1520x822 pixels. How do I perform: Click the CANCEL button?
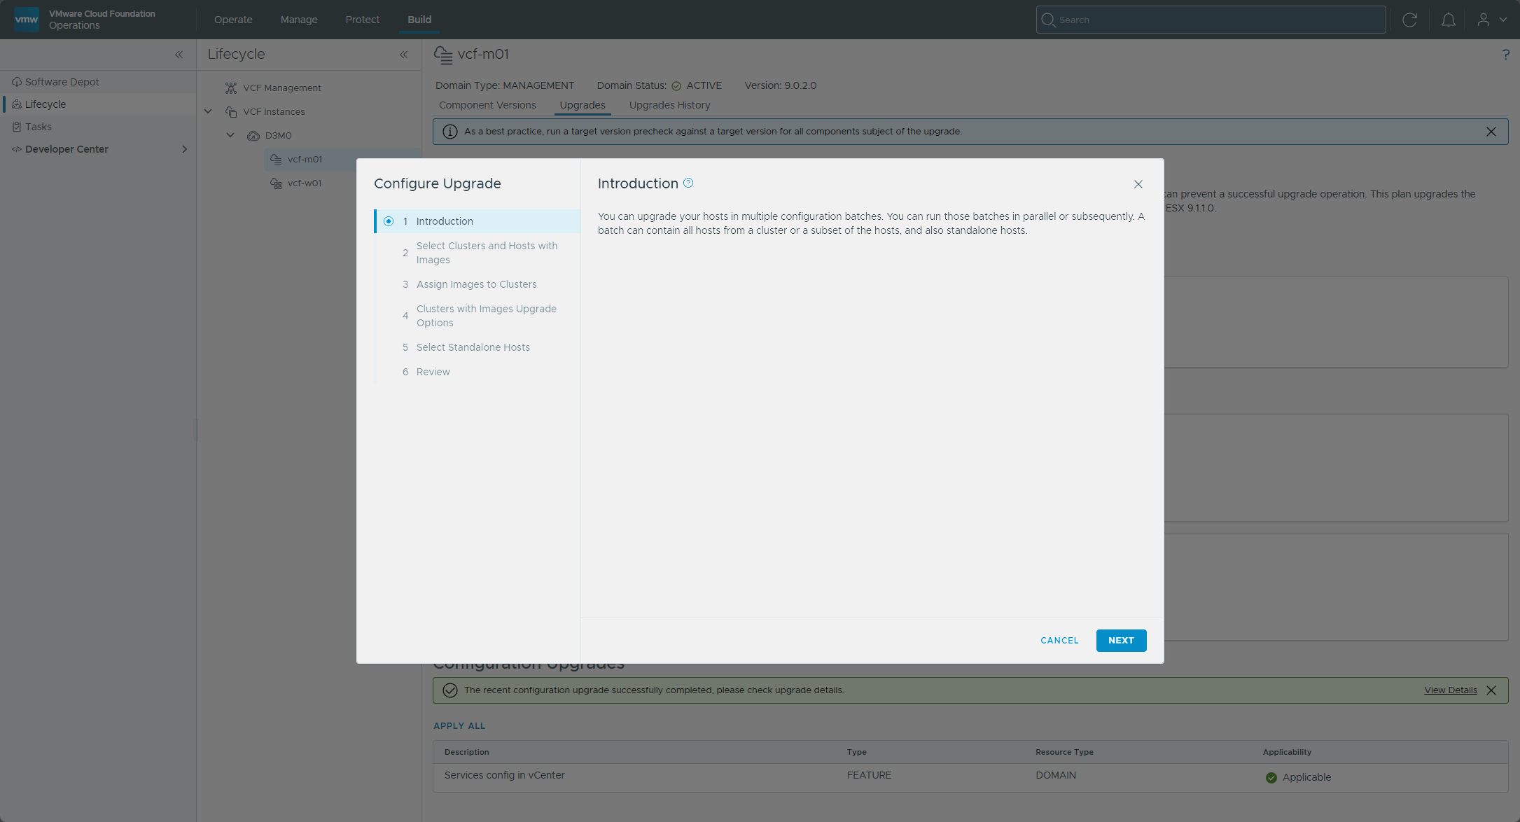pos(1059,641)
